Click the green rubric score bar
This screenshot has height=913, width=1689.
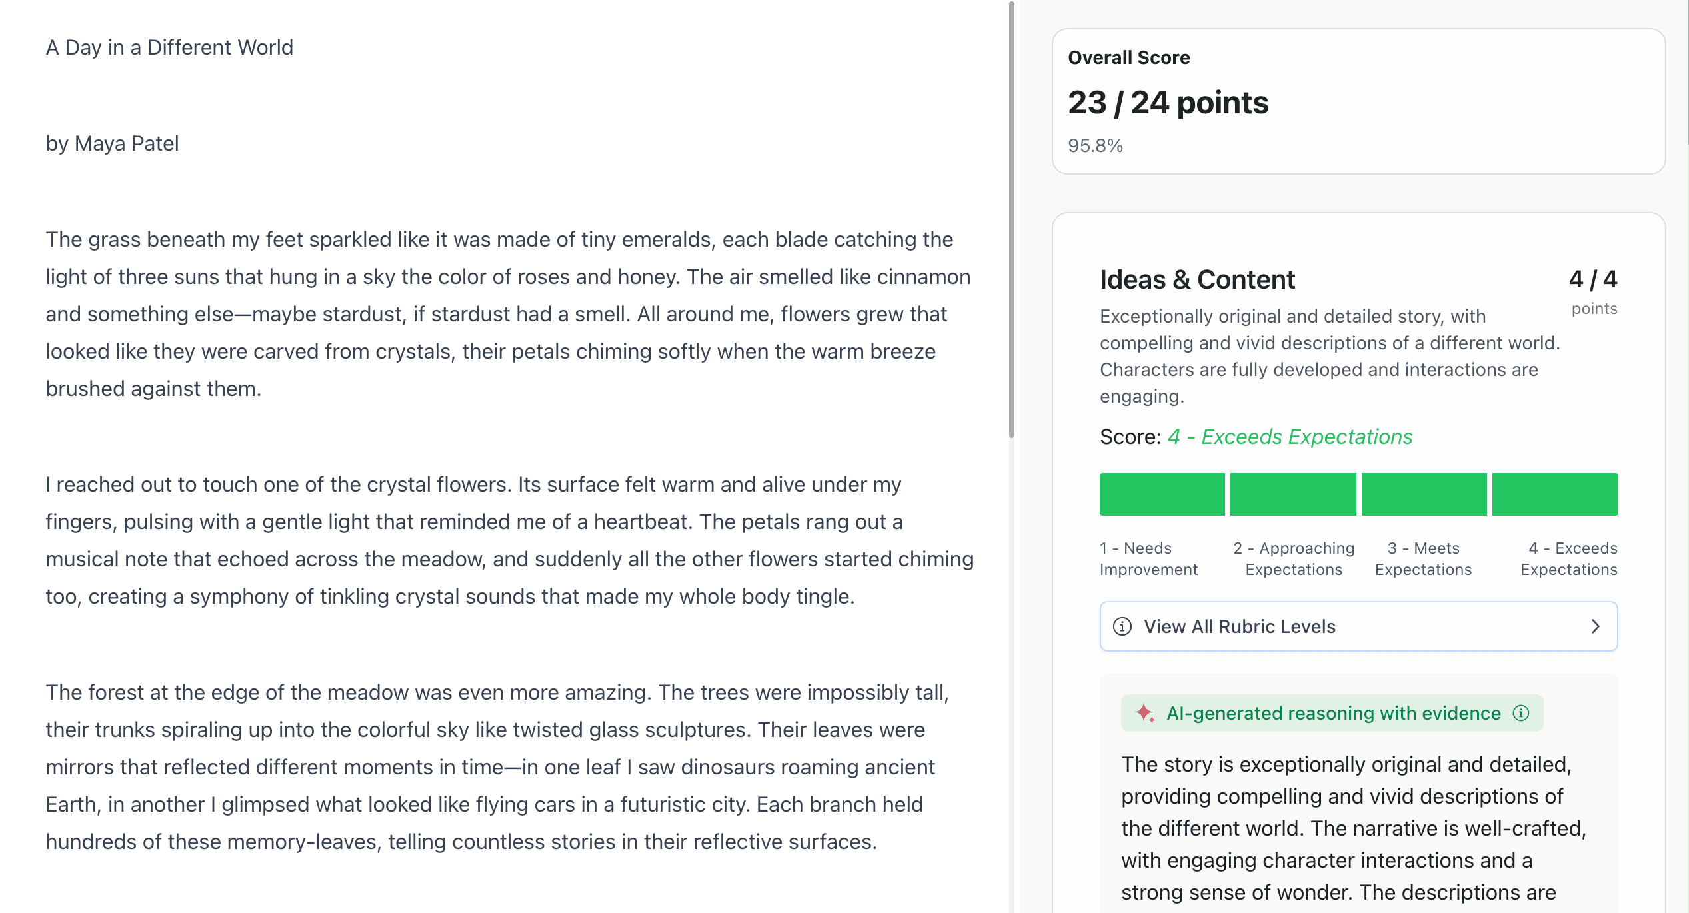[x=1358, y=494]
